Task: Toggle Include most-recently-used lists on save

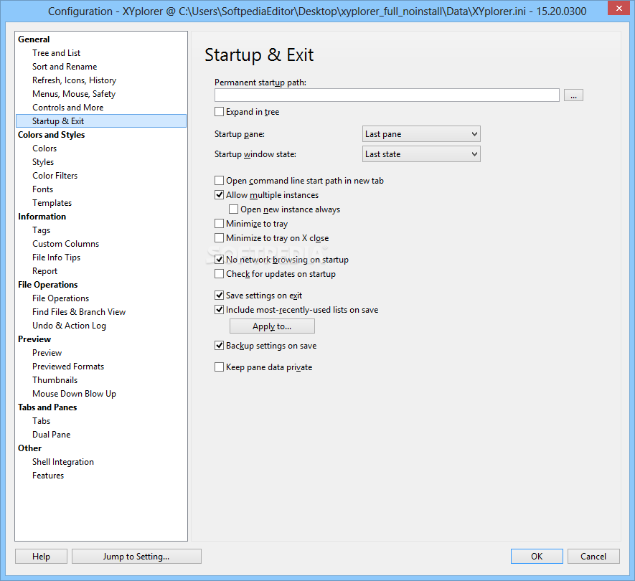Action: click(x=219, y=310)
